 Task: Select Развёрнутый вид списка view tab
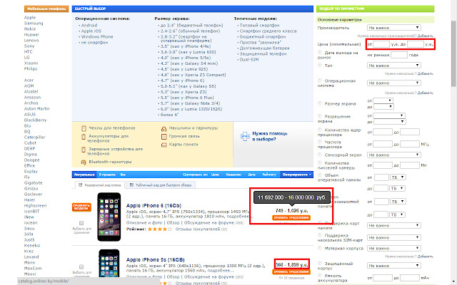tap(100, 185)
